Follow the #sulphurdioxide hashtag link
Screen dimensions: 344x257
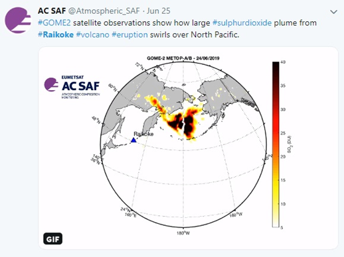242,23
